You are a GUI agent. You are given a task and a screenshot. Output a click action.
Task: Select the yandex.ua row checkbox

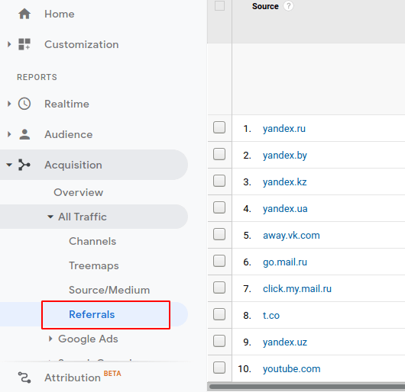click(219, 207)
